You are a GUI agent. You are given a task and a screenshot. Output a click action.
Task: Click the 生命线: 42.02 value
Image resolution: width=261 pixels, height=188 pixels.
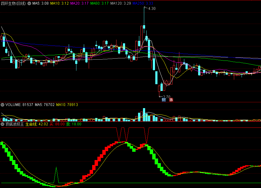tap(37, 124)
